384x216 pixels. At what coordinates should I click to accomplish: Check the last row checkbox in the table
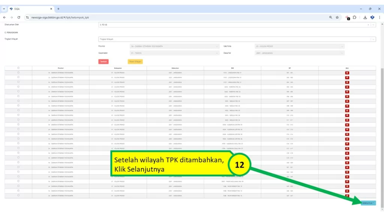(18, 195)
